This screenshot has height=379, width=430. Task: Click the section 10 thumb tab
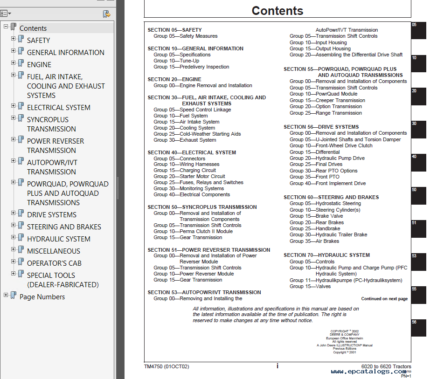[x=418, y=63]
